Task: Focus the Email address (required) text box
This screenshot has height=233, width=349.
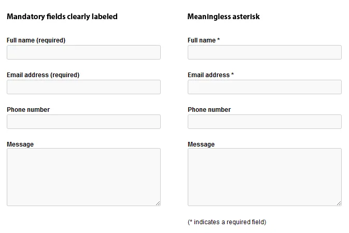Action: point(83,87)
